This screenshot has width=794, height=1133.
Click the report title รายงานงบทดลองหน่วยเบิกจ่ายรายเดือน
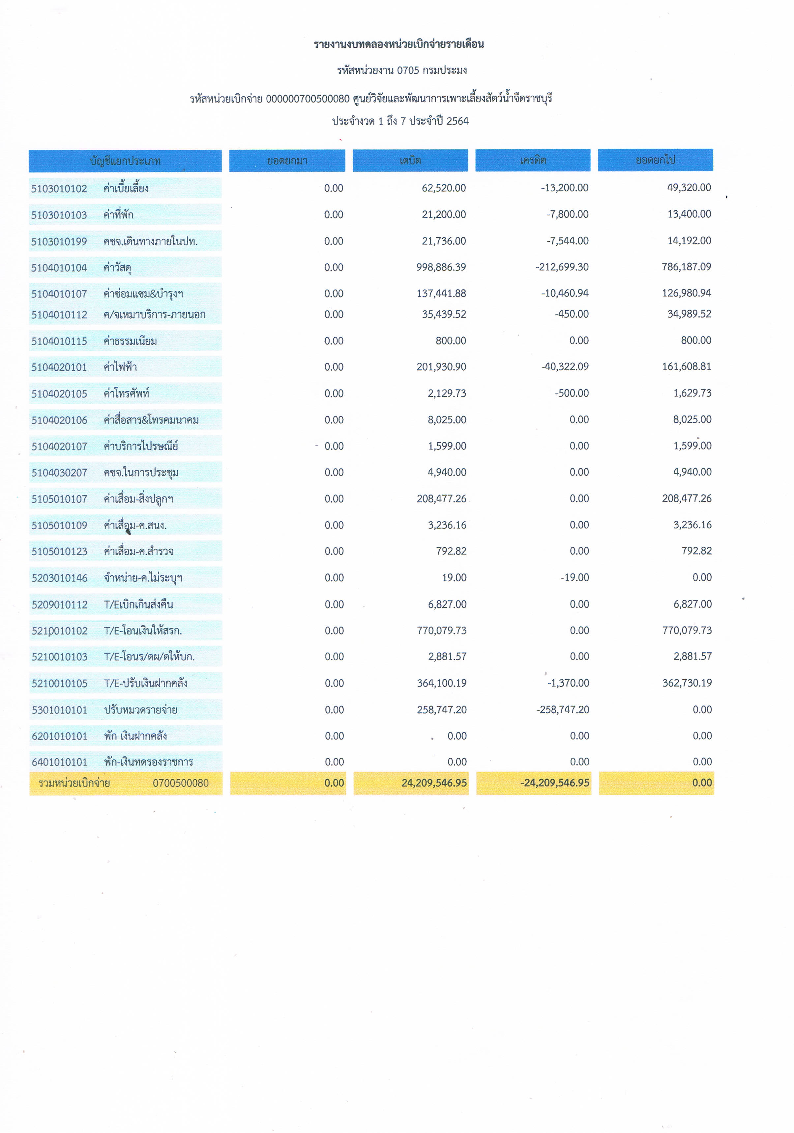(398, 44)
